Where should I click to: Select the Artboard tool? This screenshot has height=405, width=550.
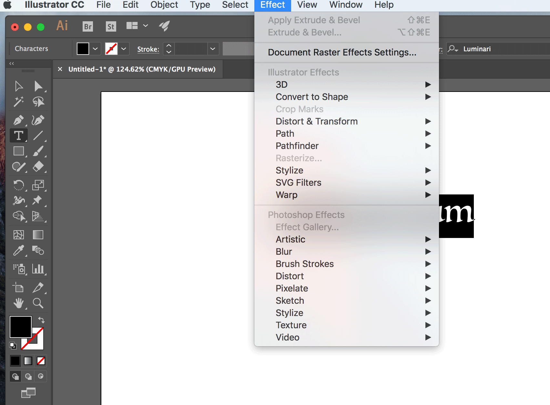[x=19, y=287]
